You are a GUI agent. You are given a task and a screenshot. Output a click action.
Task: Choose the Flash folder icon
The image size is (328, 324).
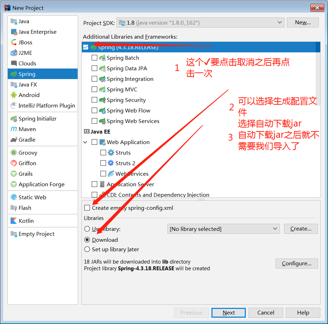tap(14, 208)
